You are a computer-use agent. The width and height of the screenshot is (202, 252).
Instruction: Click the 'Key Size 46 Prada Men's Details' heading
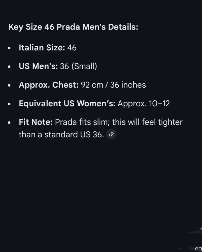[x=73, y=27]
